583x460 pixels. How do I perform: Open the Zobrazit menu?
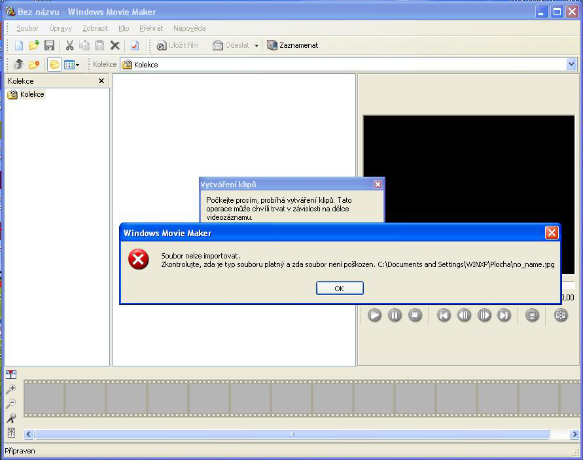pyautogui.click(x=95, y=28)
